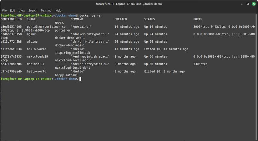Click container ID be374c0d5c04
258x141 pixels.
click(11, 64)
